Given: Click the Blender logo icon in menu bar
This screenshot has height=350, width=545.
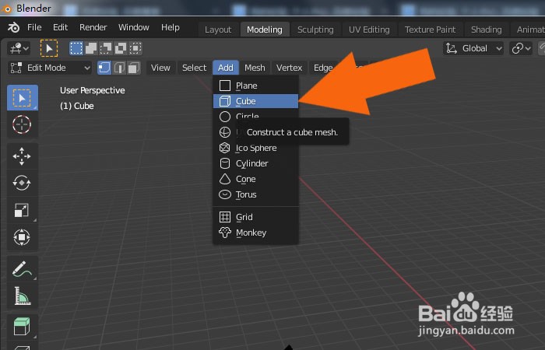Looking at the screenshot, I should coord(13,27).
